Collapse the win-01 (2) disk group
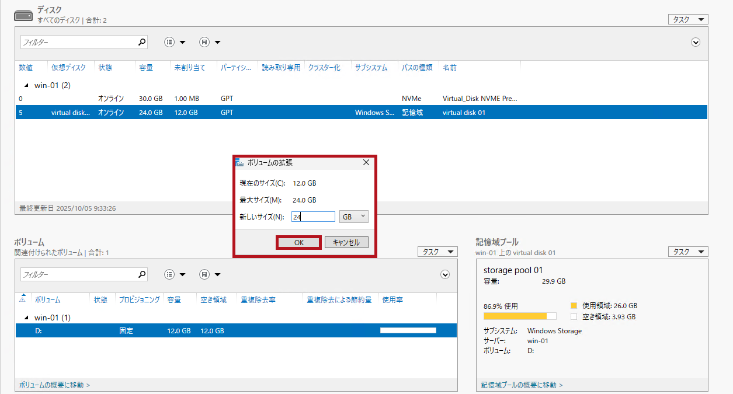This screenshot has width=733, height=394. point(26,85)
